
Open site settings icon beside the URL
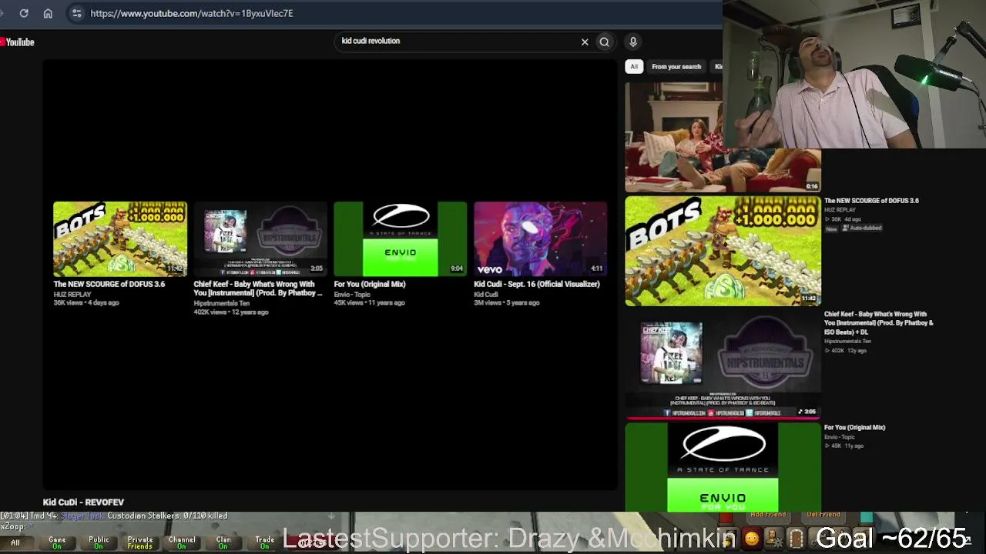click(76, 13)
